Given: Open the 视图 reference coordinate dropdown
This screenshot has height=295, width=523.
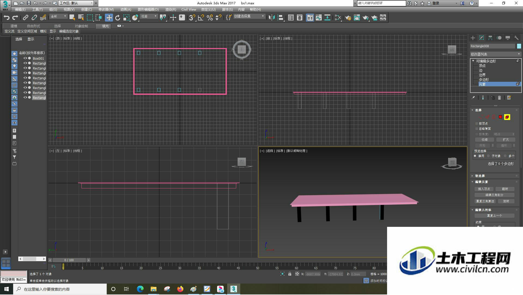Looking at the screenshot, I should coord(149,16).
